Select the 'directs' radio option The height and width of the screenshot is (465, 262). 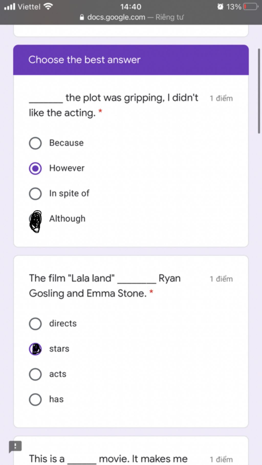35,324
